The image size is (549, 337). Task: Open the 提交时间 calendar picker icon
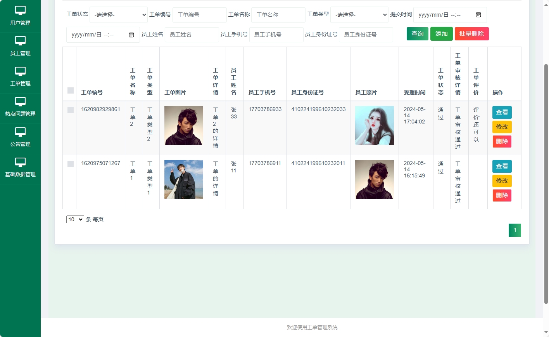[478, 15]
